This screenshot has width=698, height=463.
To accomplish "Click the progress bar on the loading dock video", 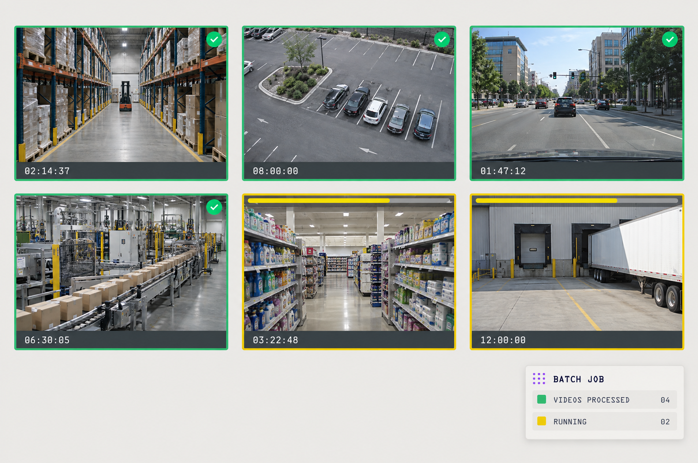I will [577, 201].
